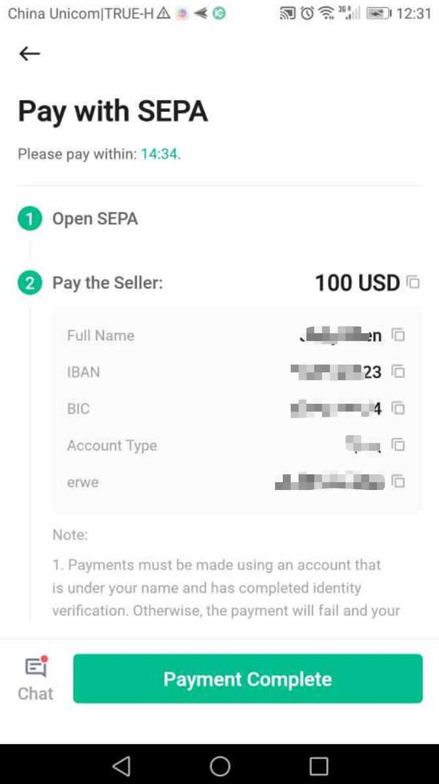Copy the BIC code
The image size is (439, 784).
pyautogui.click(x=399, y=408)
